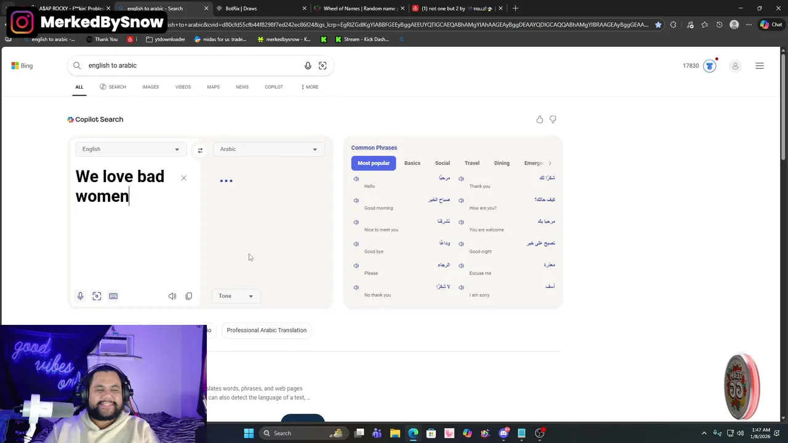The width and height of the screenshot is (788, 443).
Task: Play audio for Good bye phrase
Action: pos(356,244)
